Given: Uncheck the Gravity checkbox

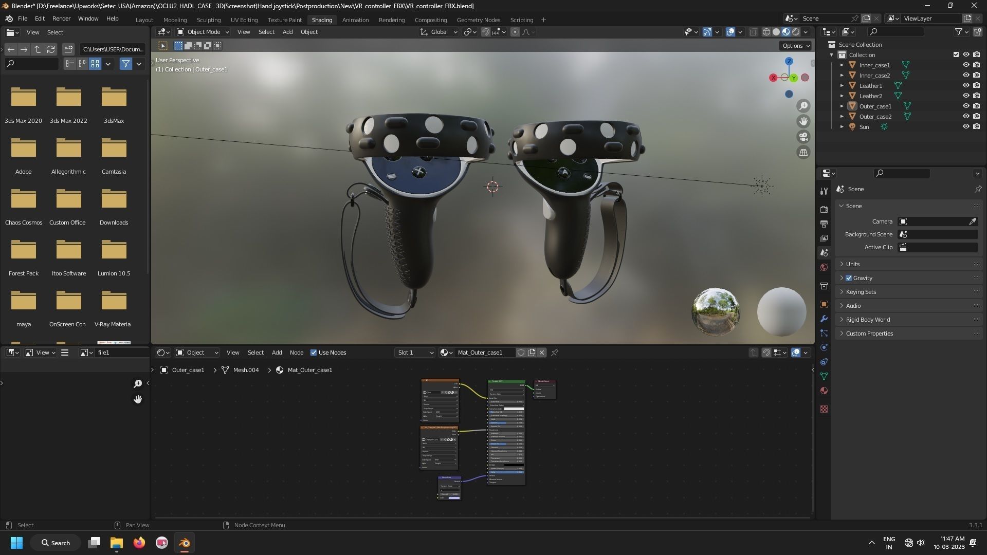Looking at the screenshot, I should [849, 278].
